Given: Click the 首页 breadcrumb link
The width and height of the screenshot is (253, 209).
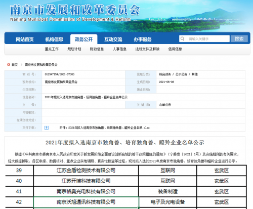Looking at the screenshot, I should [x=15, y=65].
